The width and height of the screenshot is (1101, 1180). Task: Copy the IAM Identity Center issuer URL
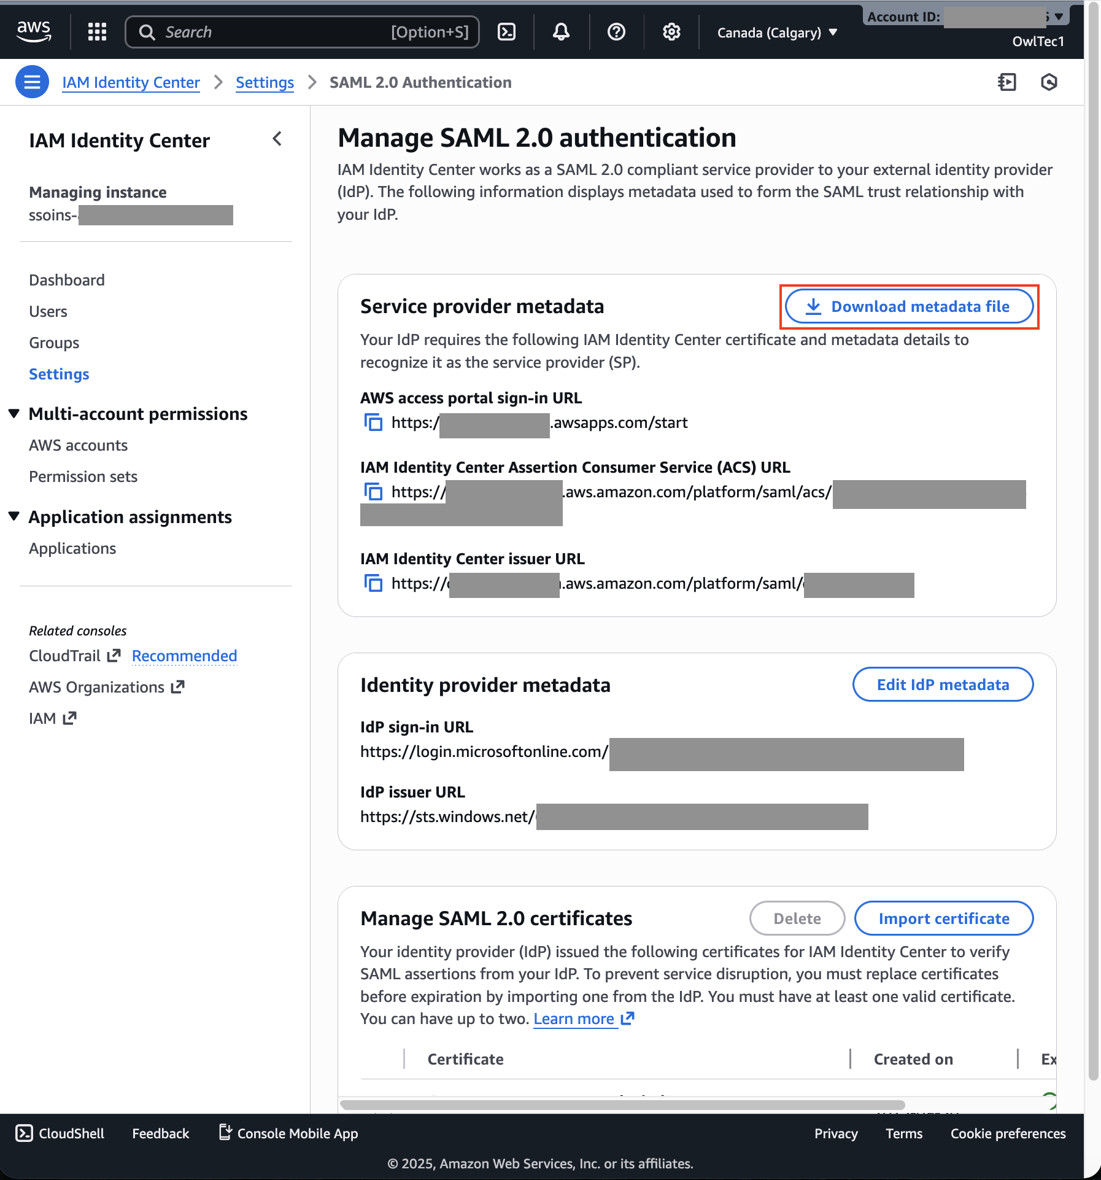click(373, 583)
